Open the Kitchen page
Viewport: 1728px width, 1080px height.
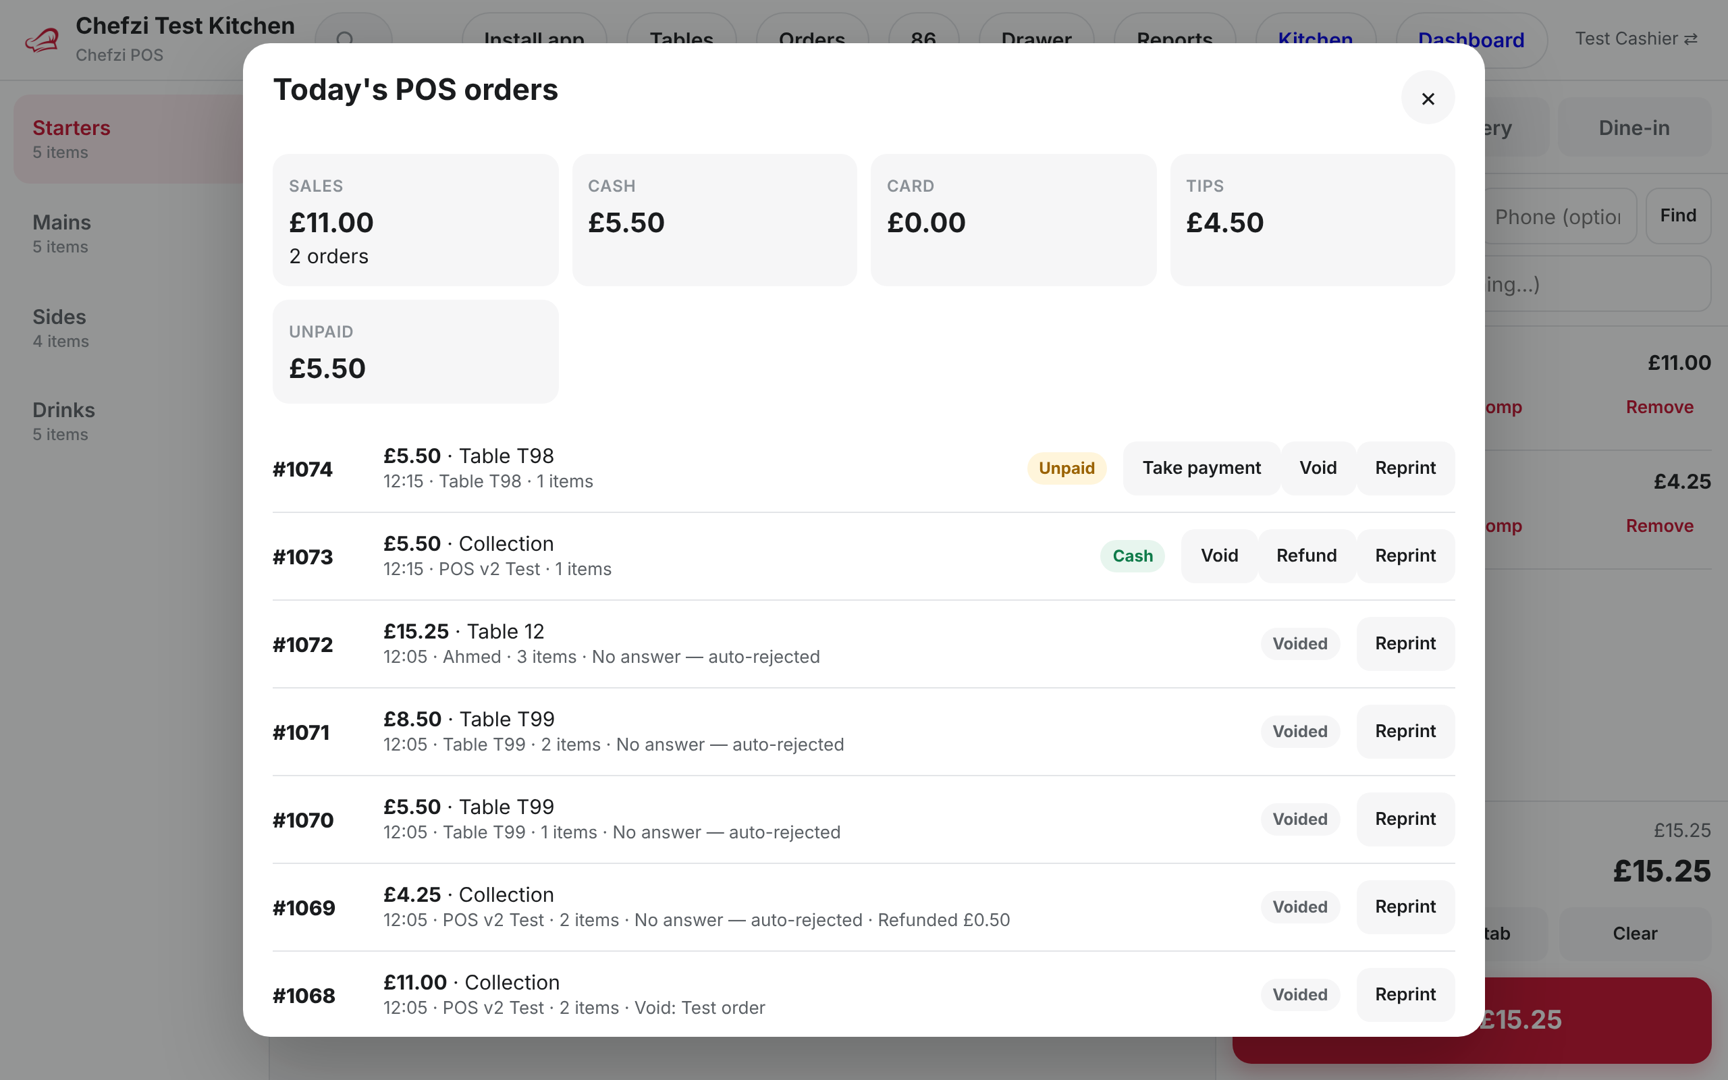[x=1316, y=40]
